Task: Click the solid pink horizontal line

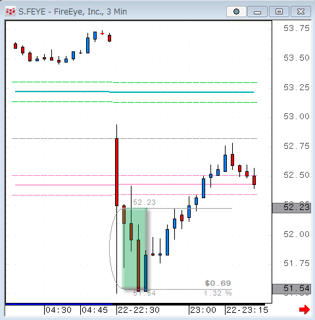Action: pyautogui.click(x=135, y=185)
